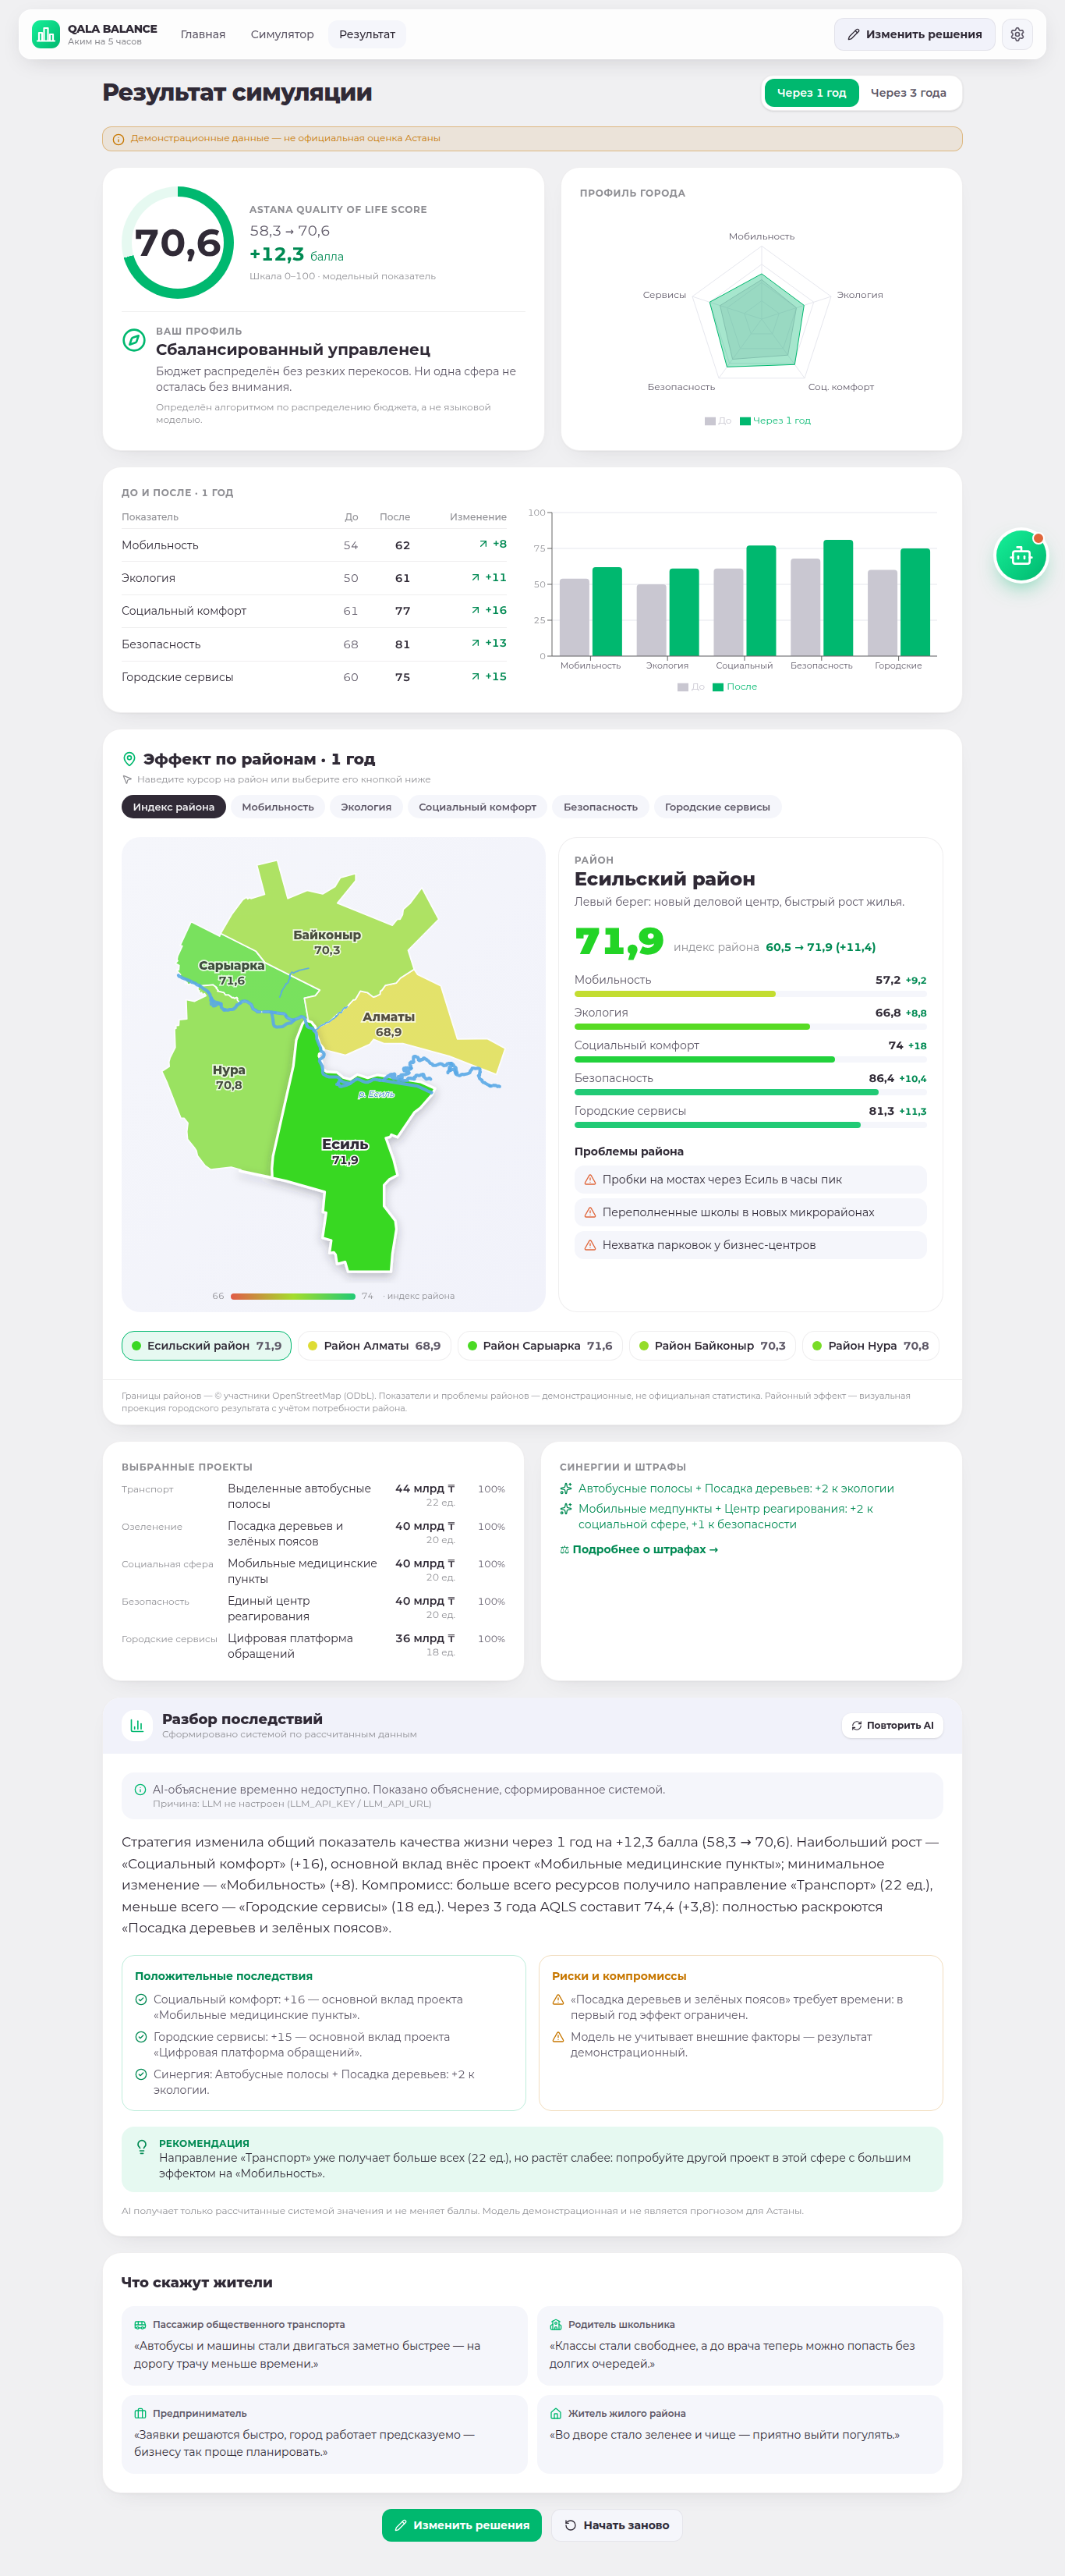Screen dimensions: 1065x2576
Task: Select Район Нура 70,8 district chip
Action: [871, 1346]
